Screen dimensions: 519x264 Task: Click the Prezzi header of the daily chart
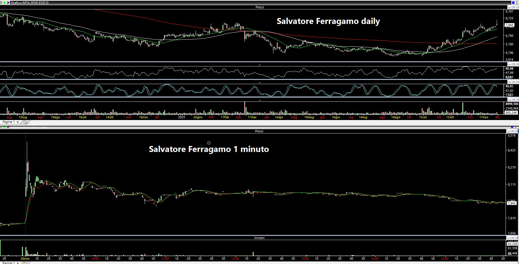pyautogui.click(x=260, y=7)
